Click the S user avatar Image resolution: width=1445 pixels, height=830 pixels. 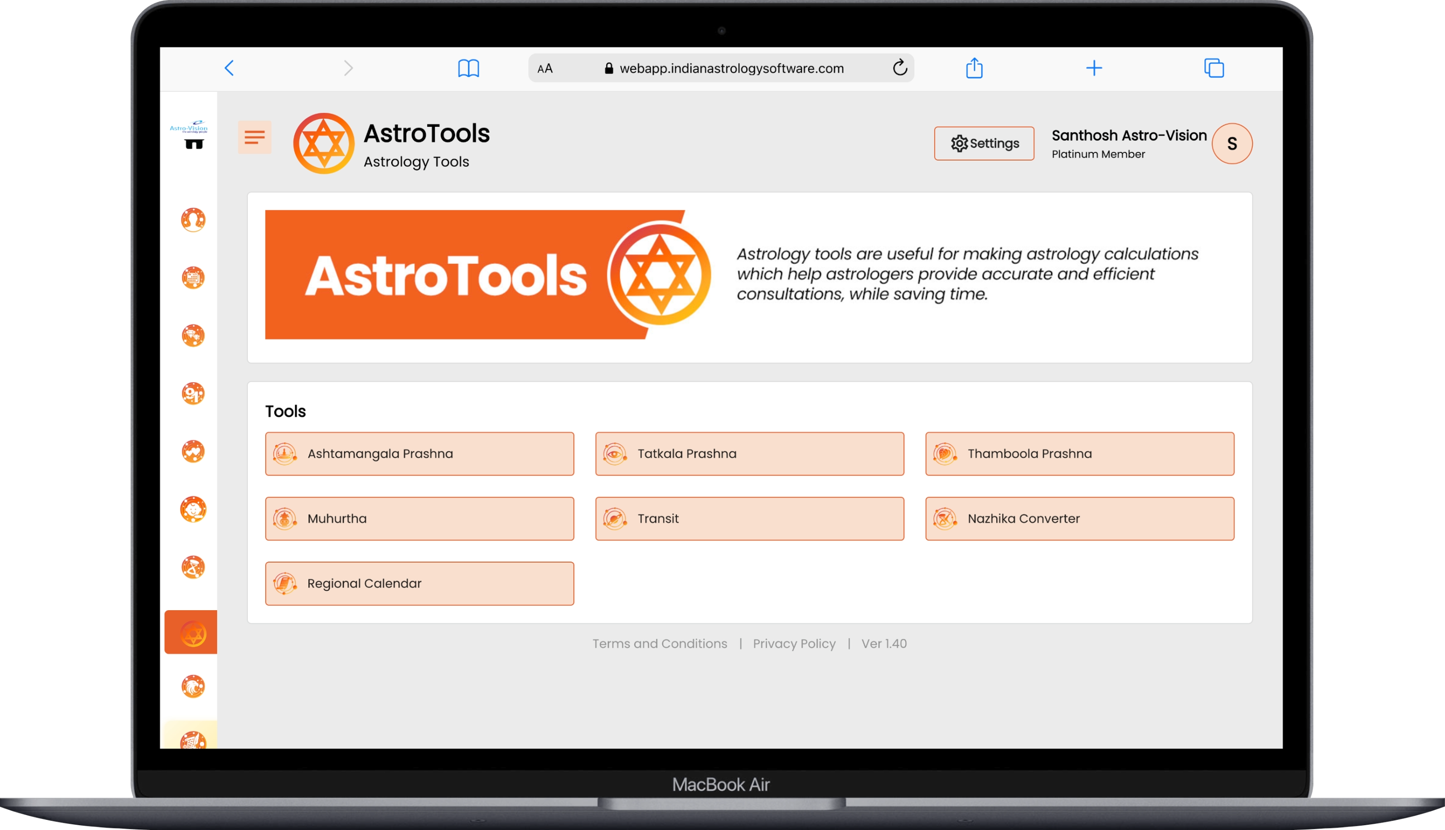(x=1232, y=144)
